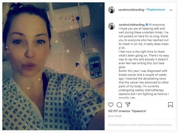
Task: Click the ДЕНЬ НАЗАД timestamp
Action: point(115,116)
